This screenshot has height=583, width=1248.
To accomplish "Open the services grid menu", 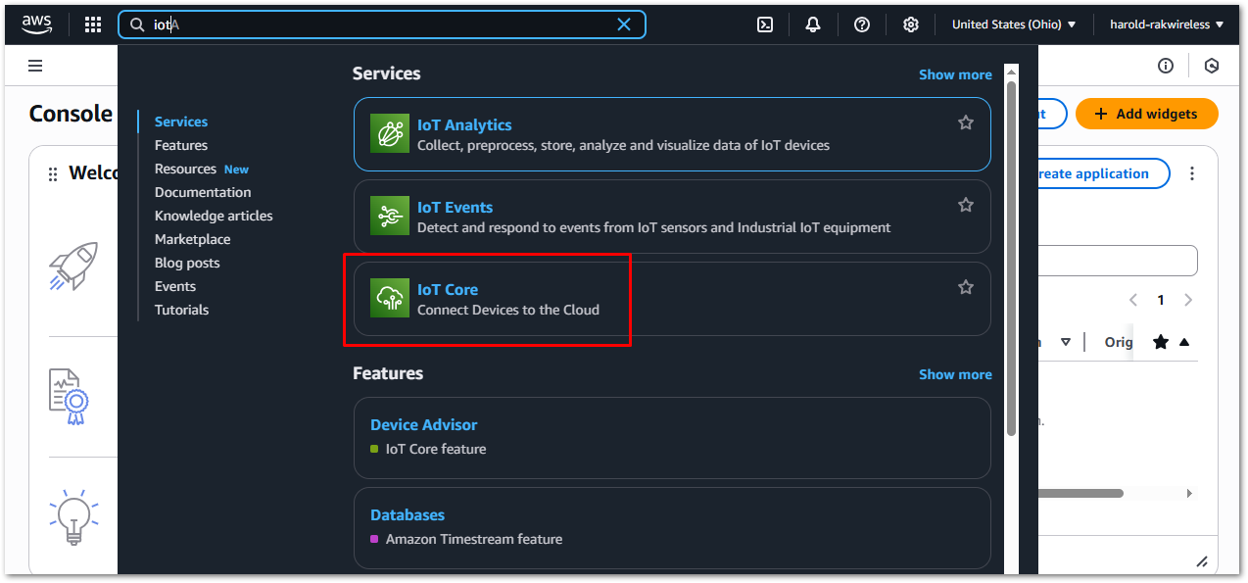I will click(92, 24).
